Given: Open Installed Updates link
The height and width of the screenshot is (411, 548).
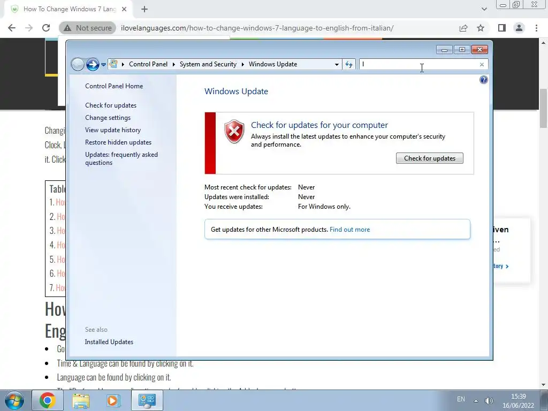Looking at the screenshot, I should point(109,342).
